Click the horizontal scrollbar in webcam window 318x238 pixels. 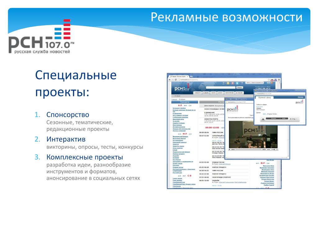coord(256,158)
